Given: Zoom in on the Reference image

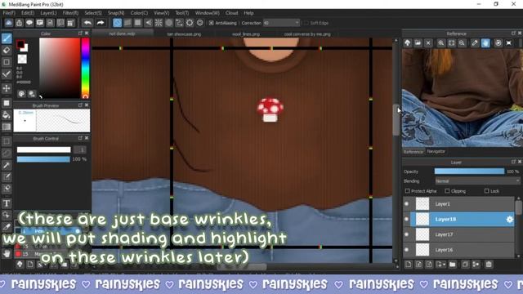Looking at the screenshot, I should 441,43.
